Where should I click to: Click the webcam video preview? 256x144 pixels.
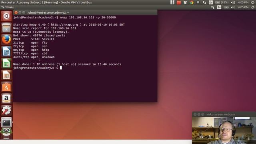(224, 130)
